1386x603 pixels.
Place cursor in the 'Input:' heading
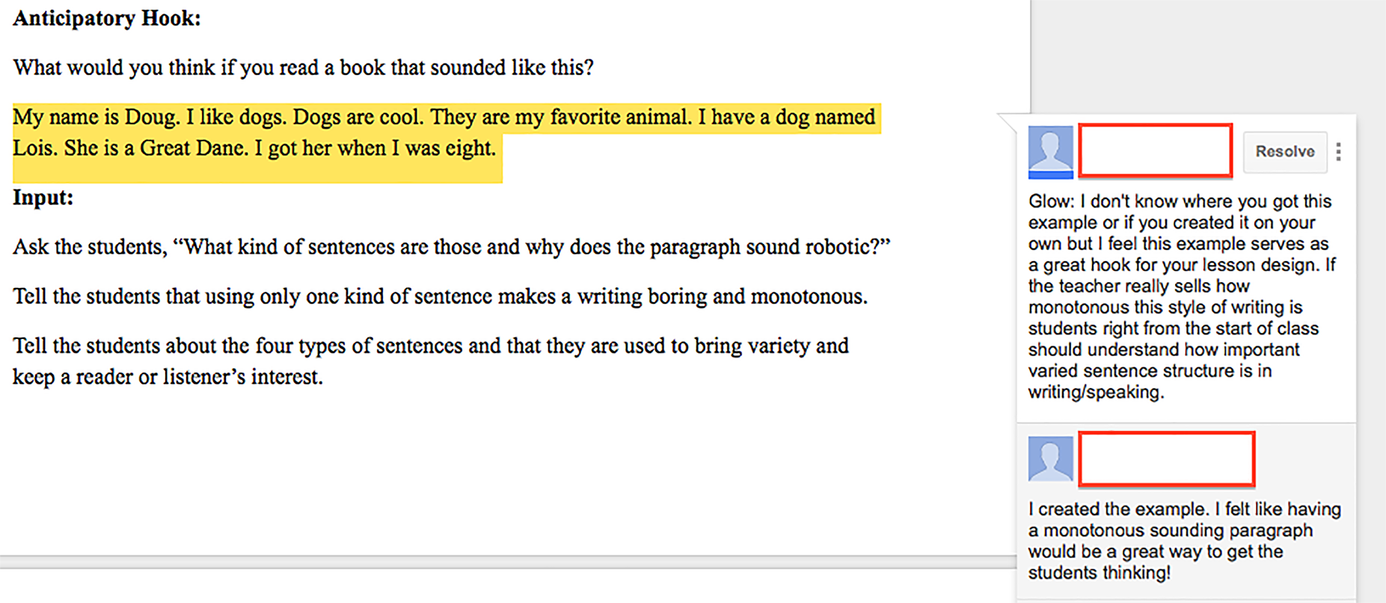43,198
